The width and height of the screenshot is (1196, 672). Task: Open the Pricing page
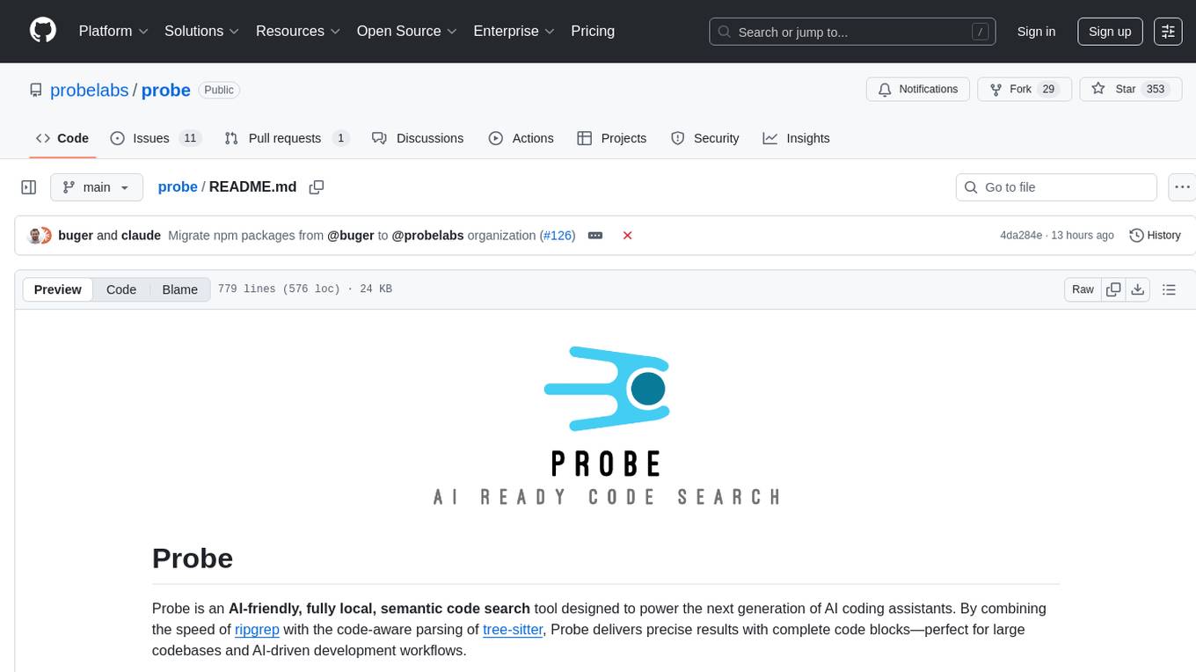[x=593, y=31]
